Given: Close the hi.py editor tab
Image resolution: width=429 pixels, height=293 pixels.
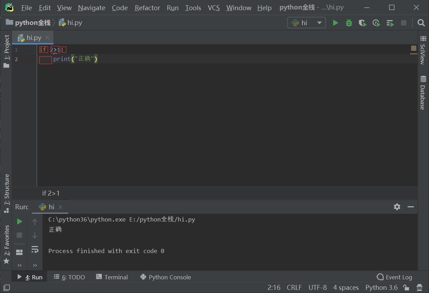Looking at the screenshot, I should [47, 38].
